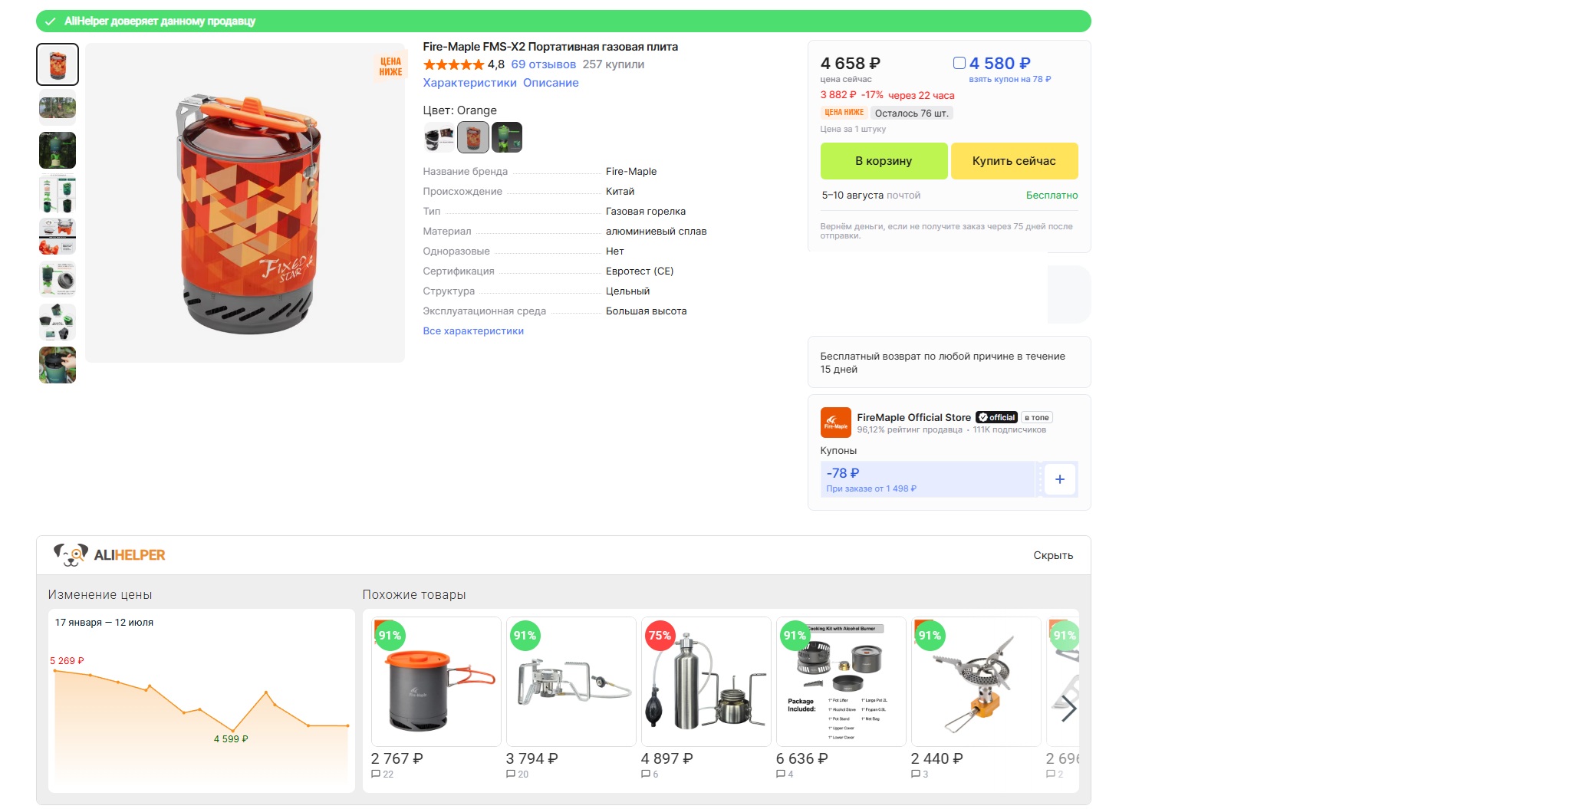Click the '17 января — 12 июля' date range
1583x809 pixels.
pyautogui.click(x=104, y=623)
